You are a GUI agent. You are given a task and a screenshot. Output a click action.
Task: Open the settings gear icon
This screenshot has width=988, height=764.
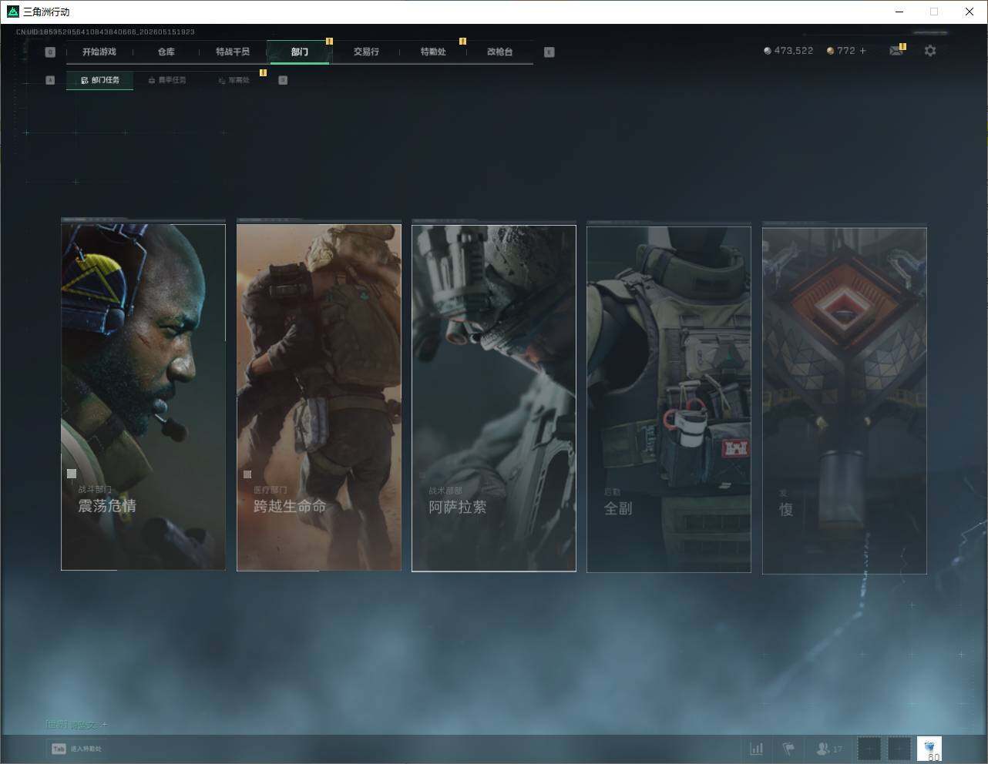[x=930, y=51]
